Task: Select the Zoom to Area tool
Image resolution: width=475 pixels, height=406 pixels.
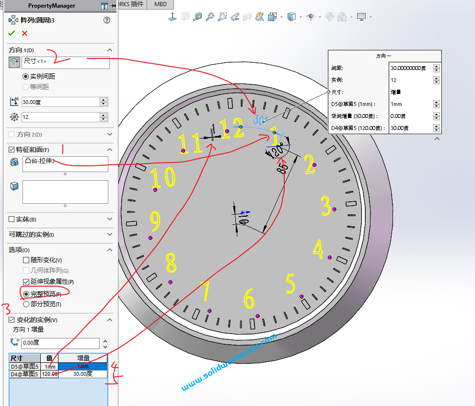Action: pyautogui.click(x=222, y=17)
